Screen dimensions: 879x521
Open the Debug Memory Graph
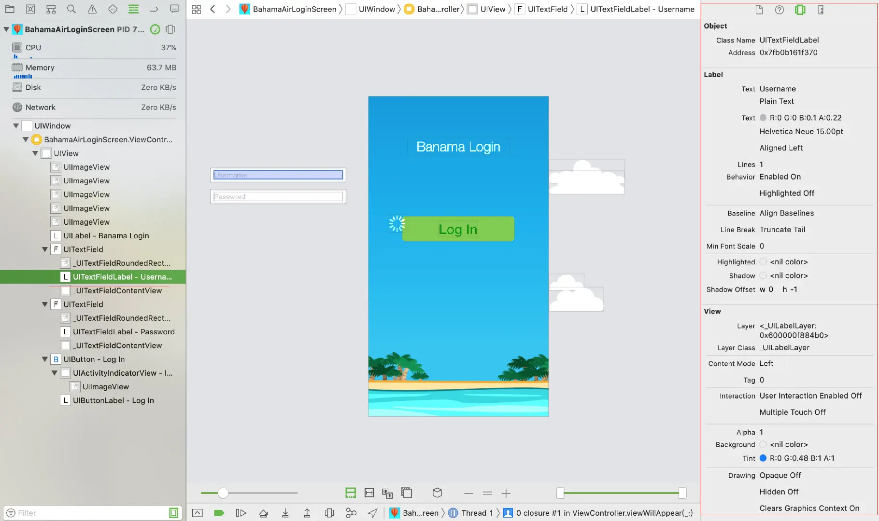click(351, 513)
